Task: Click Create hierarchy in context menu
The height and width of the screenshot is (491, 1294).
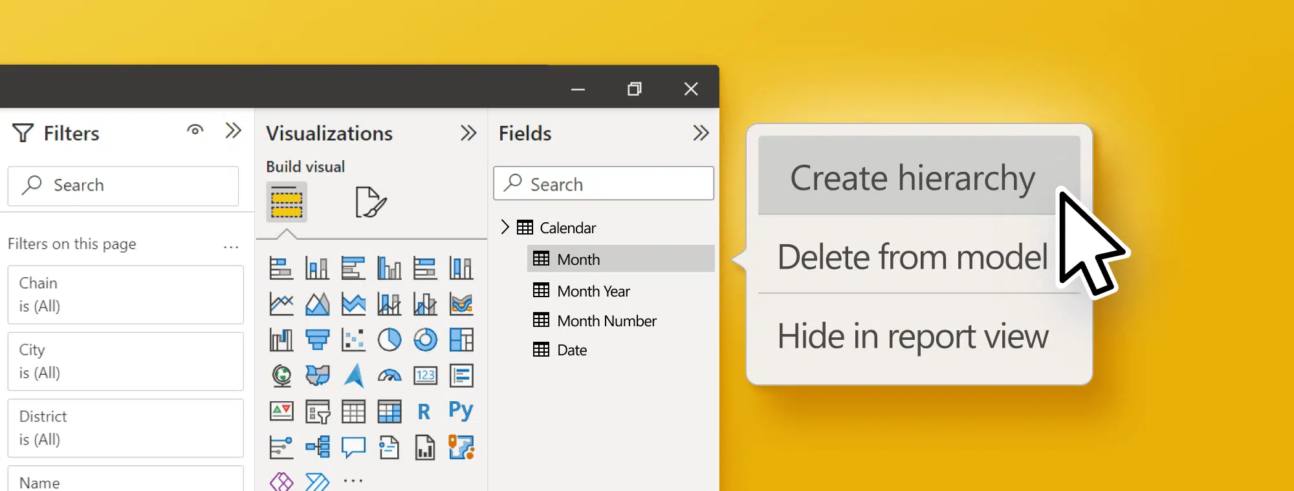Action: pos(912,178)
